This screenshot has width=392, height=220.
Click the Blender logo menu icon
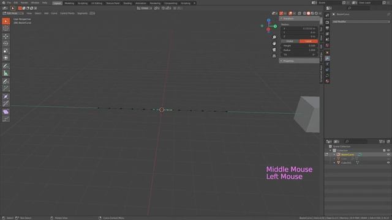4,2
